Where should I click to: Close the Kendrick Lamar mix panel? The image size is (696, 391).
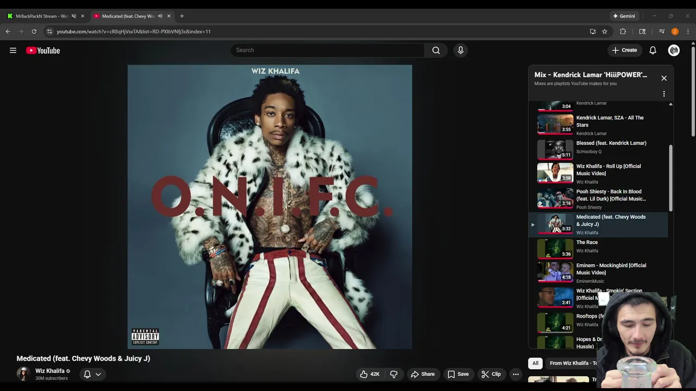664,78
